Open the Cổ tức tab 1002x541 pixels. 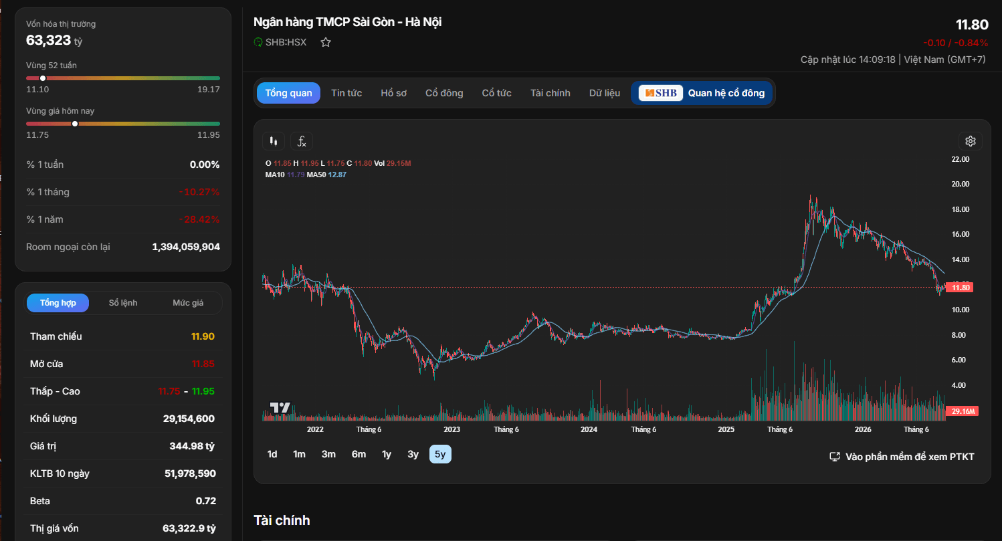tap(497, 93)
